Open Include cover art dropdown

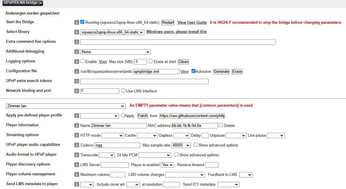pos(133,184)
